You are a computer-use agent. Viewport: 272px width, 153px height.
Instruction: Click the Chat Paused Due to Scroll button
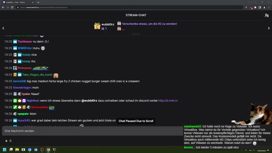(136, 121)
